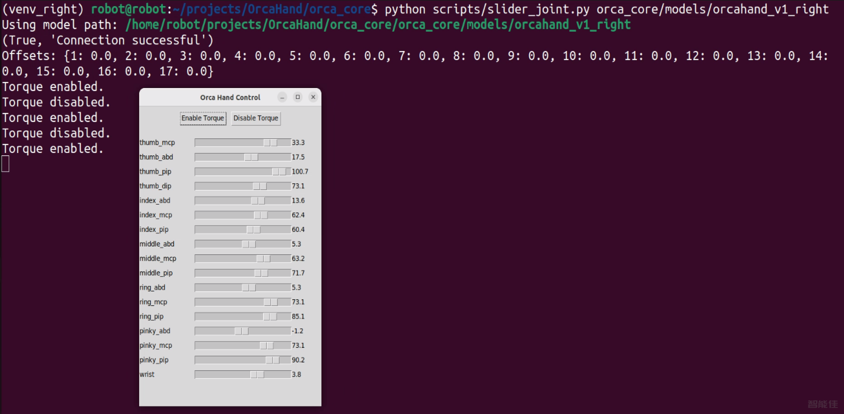Click the wrist slider handle
Image resolution: width=844 pixels, height=414 pixels.
click(257, 375)
